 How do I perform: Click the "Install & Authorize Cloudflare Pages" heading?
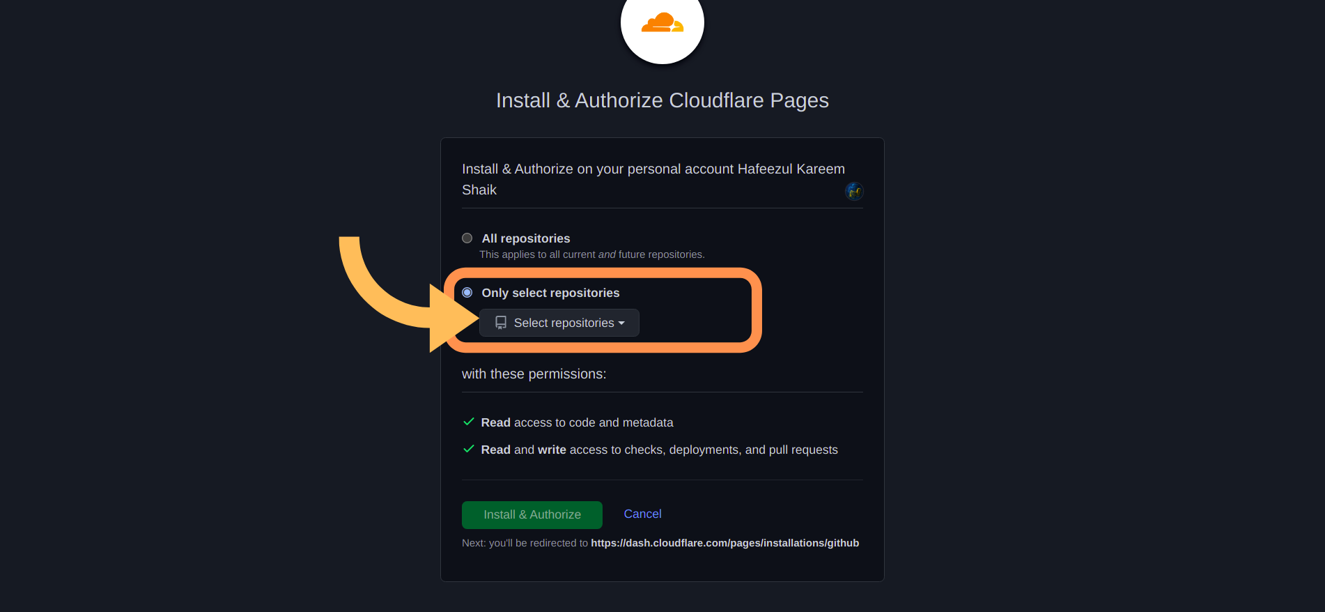click(662, 100)
